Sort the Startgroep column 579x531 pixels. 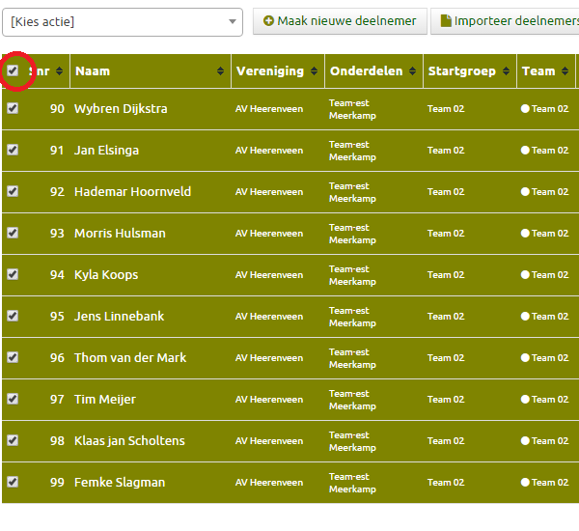(x=507, y=70)
